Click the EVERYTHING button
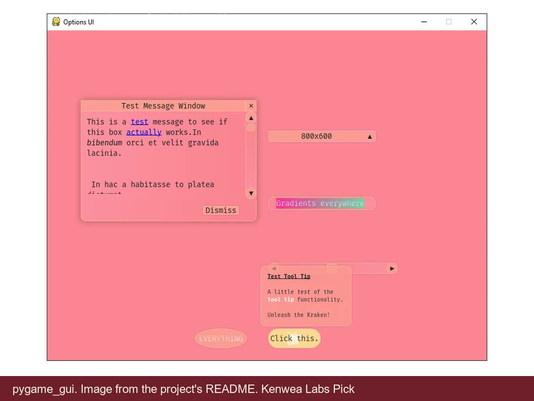This screenshot has width=534, height=401. click(221, 339)
